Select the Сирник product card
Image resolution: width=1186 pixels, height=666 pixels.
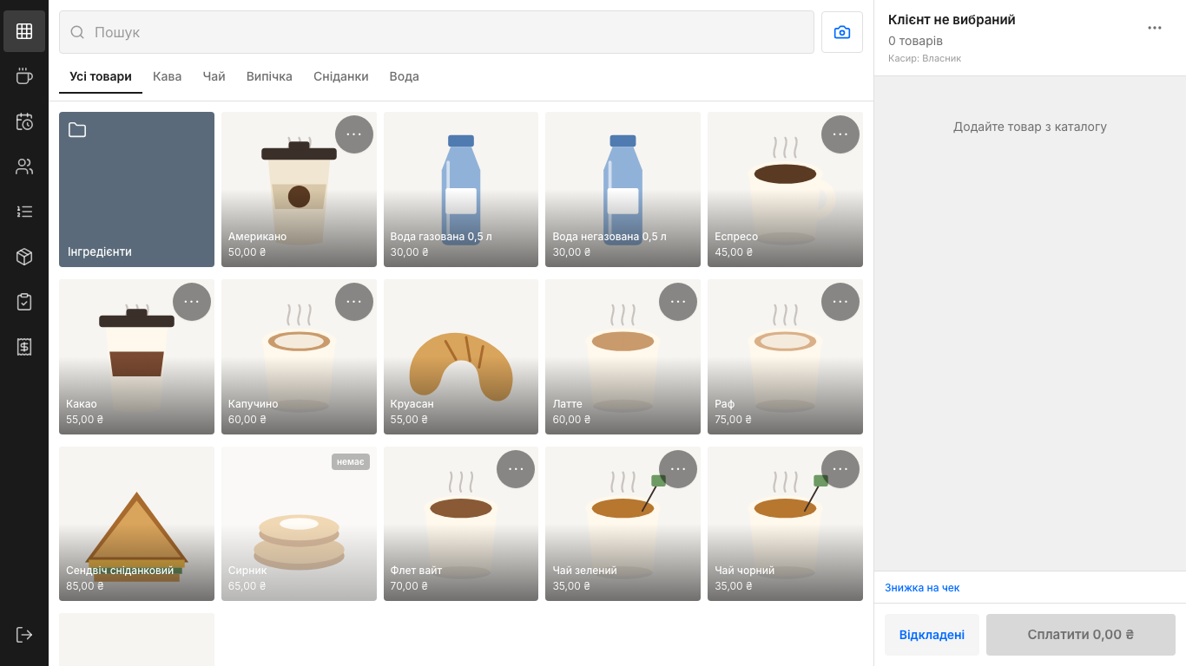(x=299, y=524)
